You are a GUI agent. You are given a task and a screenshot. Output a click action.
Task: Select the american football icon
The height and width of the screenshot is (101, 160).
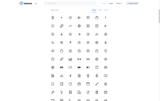tap(62, 26)
